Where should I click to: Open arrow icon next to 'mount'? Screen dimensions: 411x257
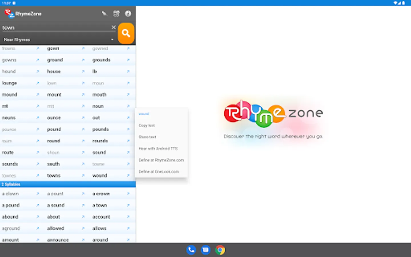coord(83,95)
